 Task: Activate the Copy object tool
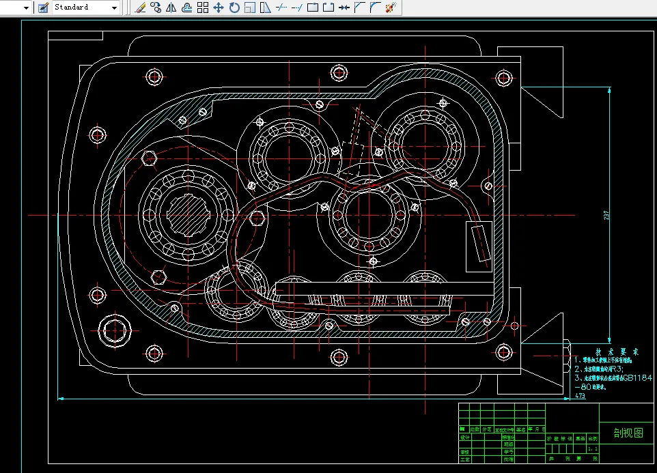point(156,8)
